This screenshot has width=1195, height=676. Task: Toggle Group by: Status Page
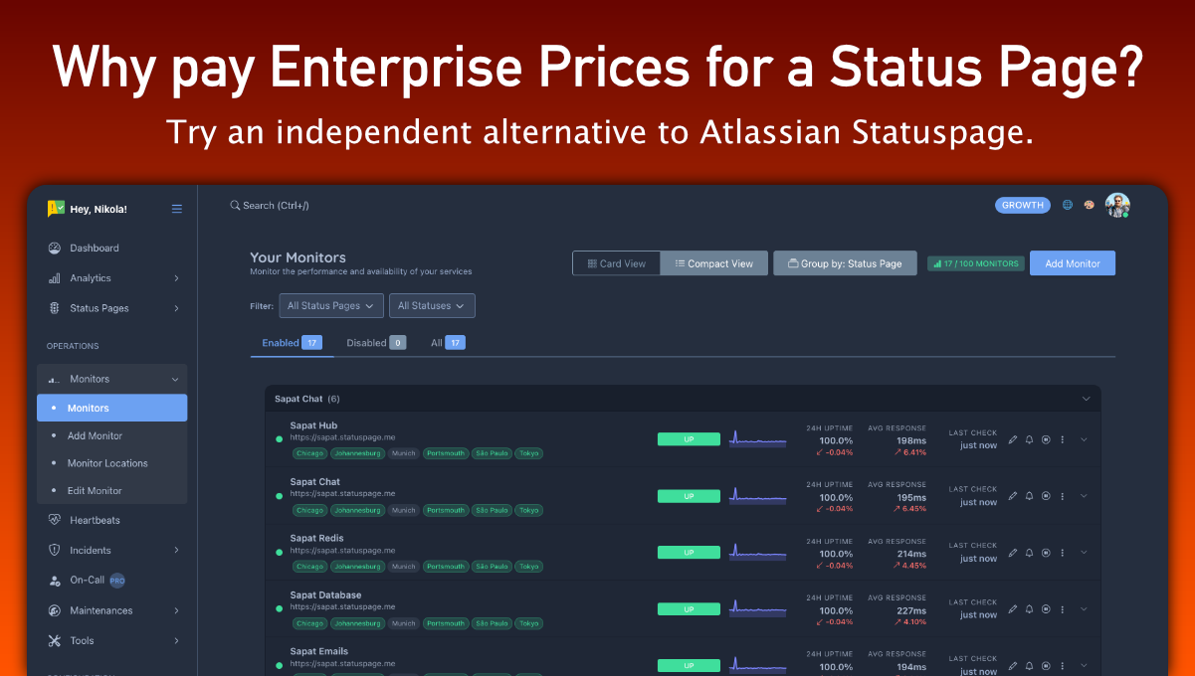tap(845, 263)
